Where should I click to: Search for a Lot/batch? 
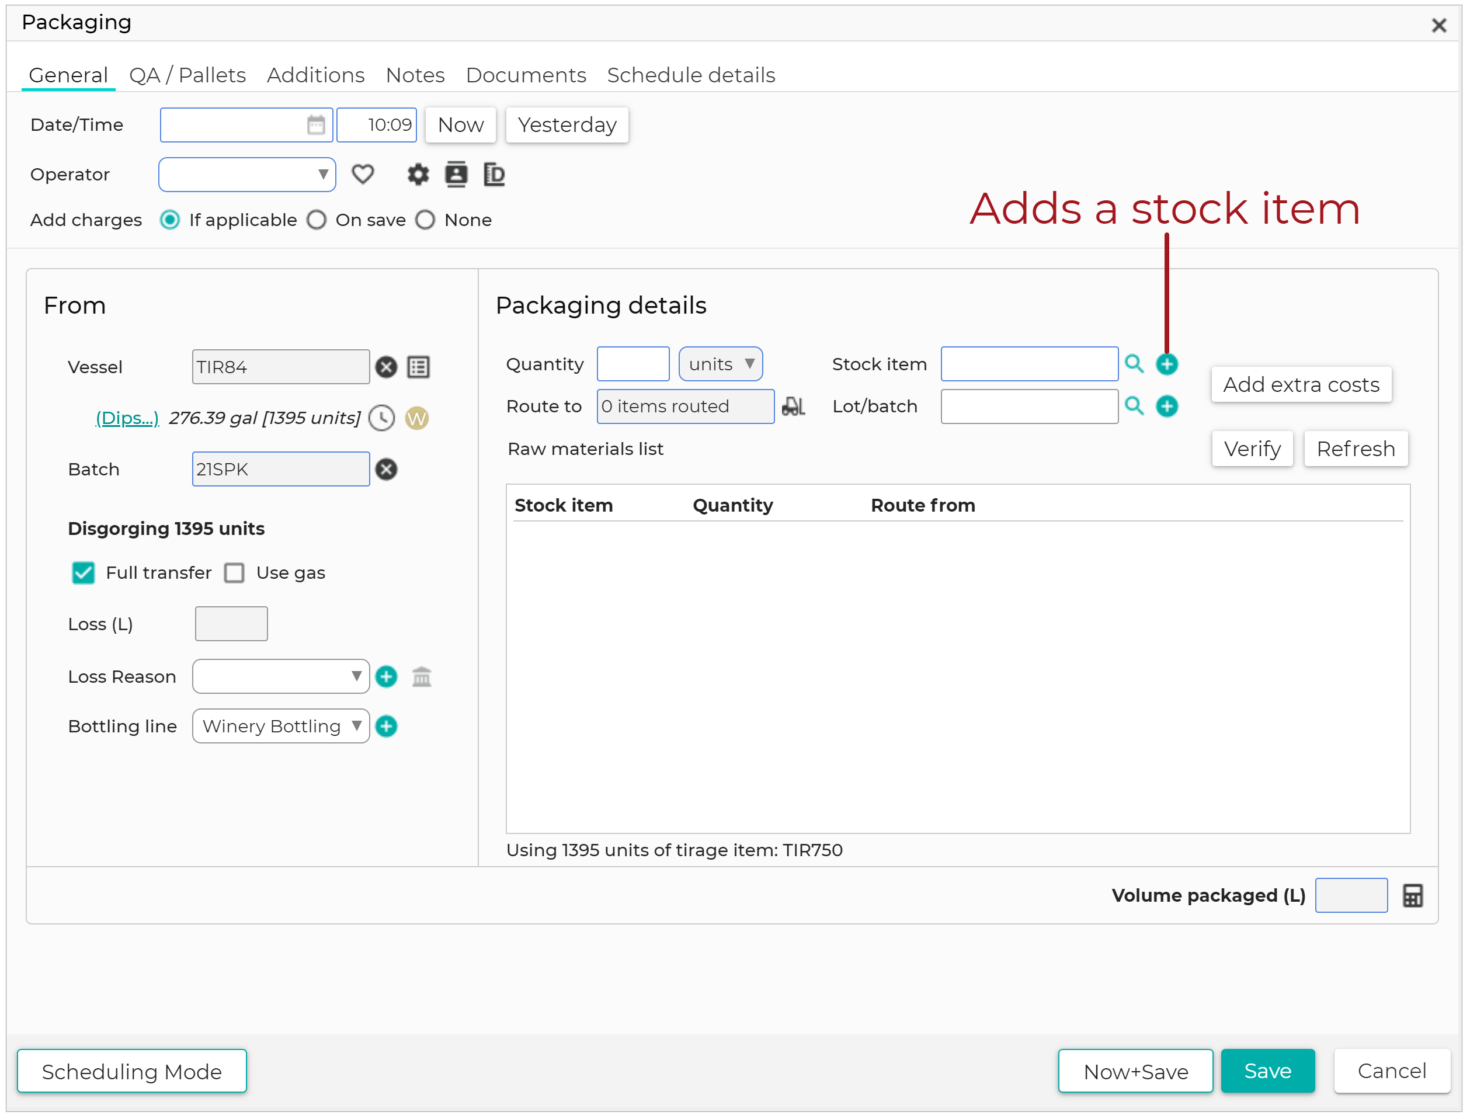pyautogui.click(x=1134, y=406)
